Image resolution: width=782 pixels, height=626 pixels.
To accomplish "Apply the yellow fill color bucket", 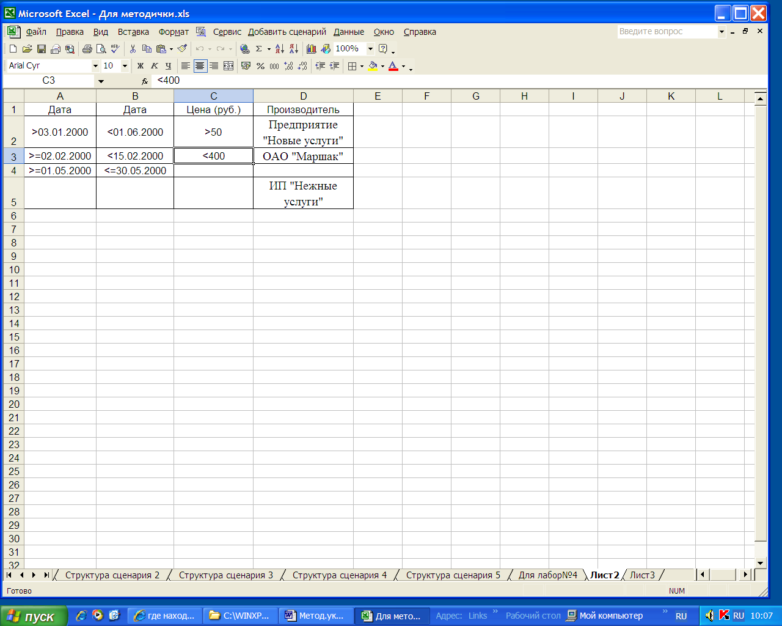I will click(x=373, y=66).
